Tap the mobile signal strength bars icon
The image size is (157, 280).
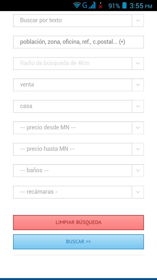point(92,5)
